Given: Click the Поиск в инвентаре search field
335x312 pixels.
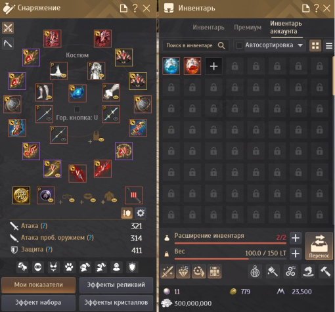Looking at the screenshot, I should 196,45.
